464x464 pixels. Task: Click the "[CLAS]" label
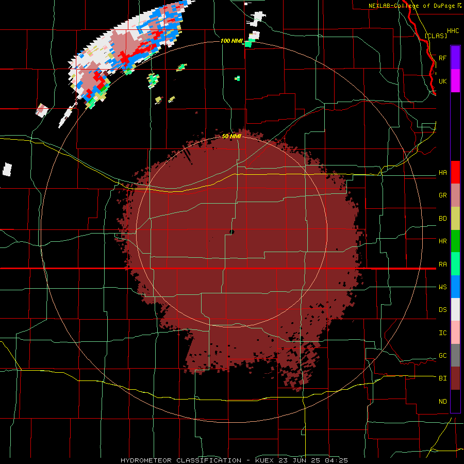[x=436, y=36]
